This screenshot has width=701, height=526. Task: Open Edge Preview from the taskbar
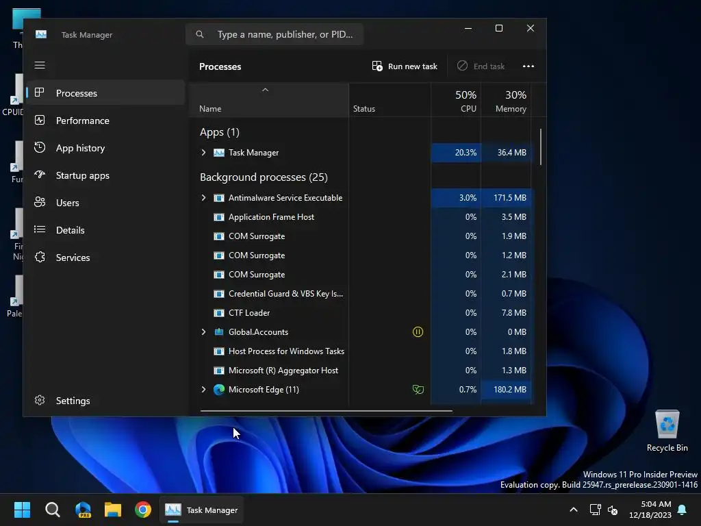pyautogui.click(x=83, y=510)
